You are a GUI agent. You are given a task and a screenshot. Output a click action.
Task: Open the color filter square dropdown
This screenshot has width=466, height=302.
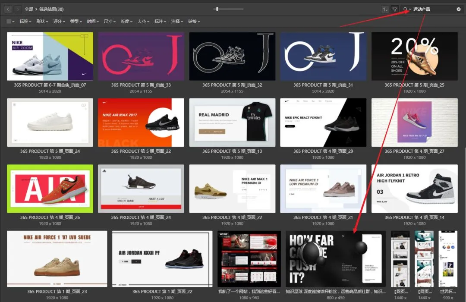click(10, 22)
